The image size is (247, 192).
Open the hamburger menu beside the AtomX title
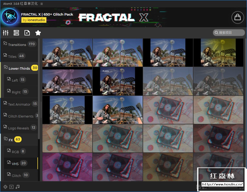pos(42,4)
